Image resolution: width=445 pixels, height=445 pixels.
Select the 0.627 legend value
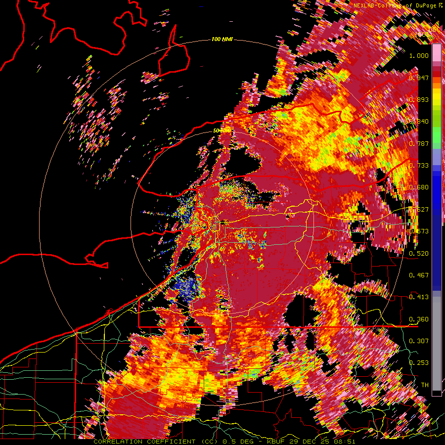419,210
